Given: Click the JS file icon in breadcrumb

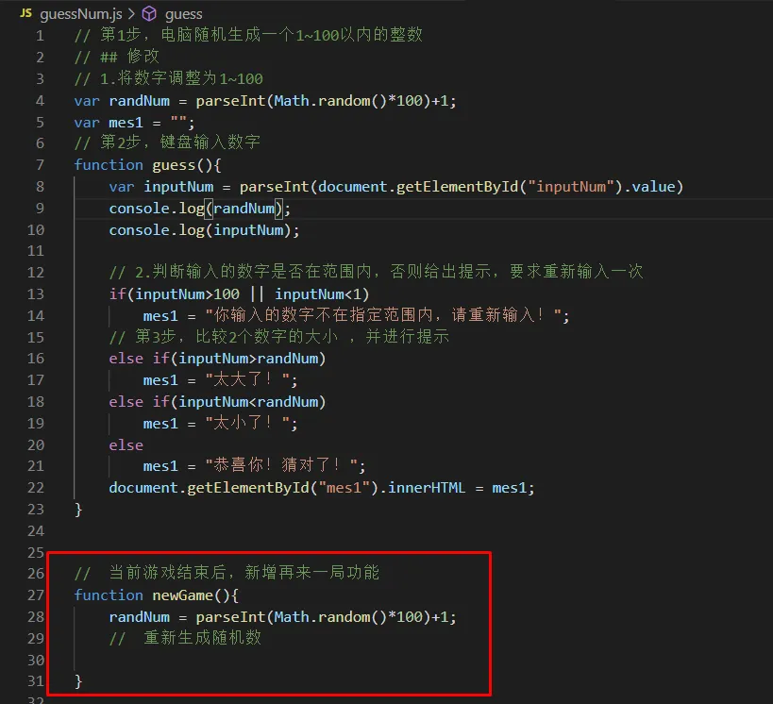Looking at the screenshot, I should tap(25, 13).
